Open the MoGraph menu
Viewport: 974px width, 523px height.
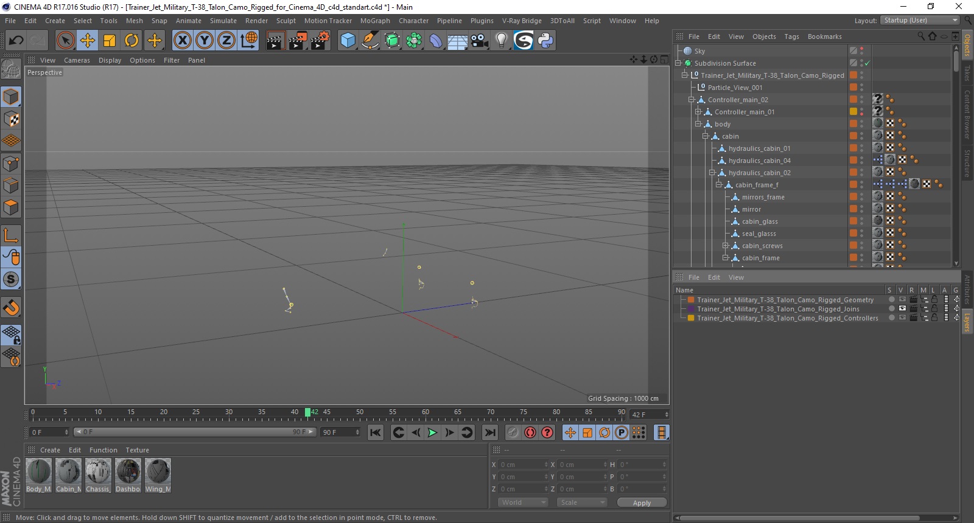(x=375, y=21)
